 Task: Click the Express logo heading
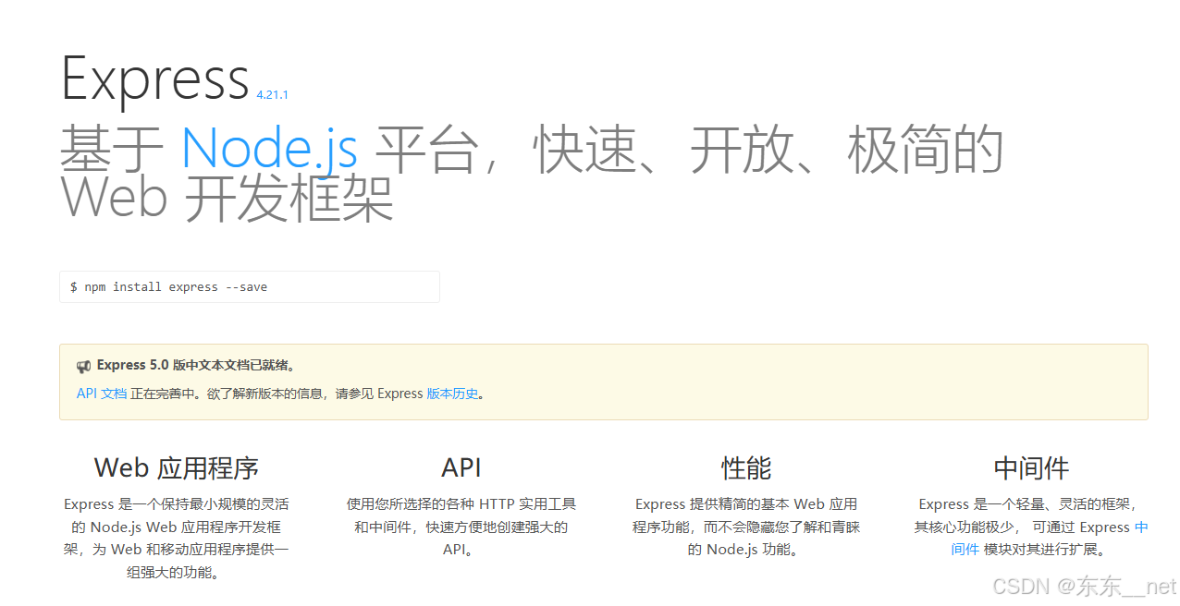[x=155, y=79]
